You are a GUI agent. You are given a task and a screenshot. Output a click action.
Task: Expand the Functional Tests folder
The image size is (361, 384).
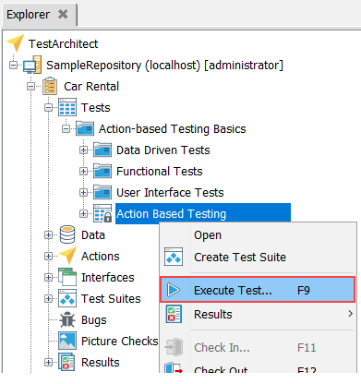tap(83, 172)
